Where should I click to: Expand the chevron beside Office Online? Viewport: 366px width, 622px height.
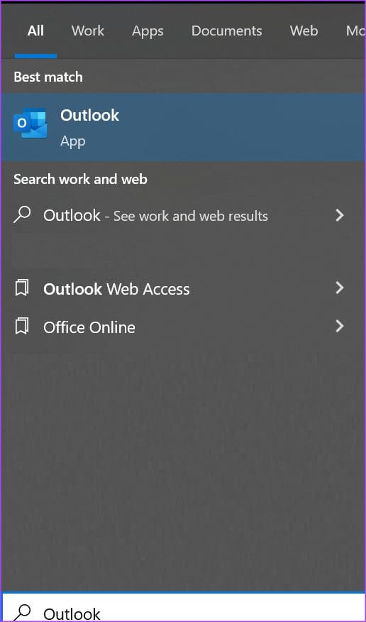point(340,327)
